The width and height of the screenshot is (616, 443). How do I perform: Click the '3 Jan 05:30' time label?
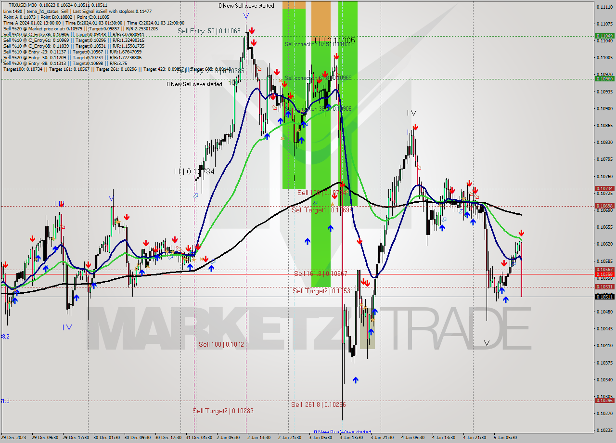point(321,438)
